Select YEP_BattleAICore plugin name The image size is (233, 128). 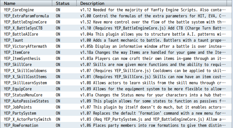pos(21,34)
